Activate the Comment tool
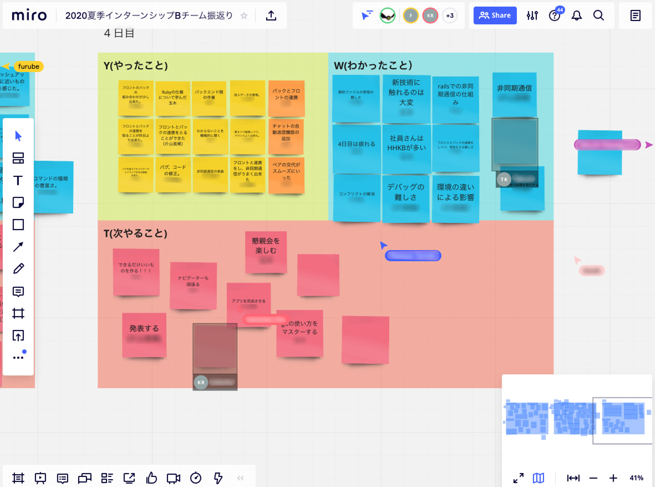 pos(18,291)
